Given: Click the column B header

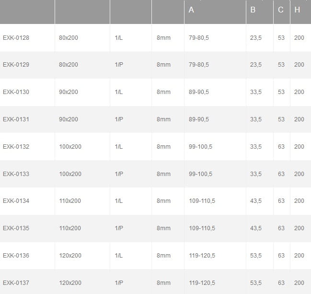Looking at the screenshot, I should (253, 10).
